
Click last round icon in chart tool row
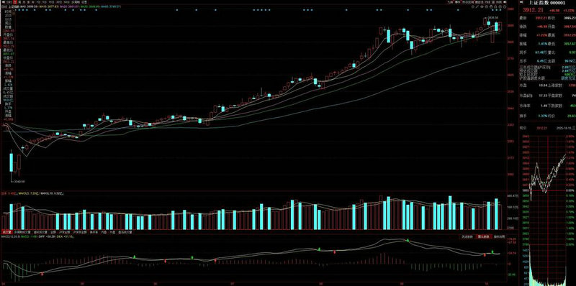tap(505, 6)
